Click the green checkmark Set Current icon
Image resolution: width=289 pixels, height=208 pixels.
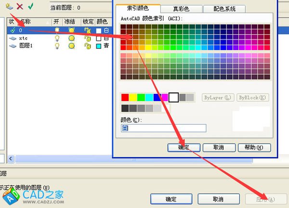(x=30, y=6)
